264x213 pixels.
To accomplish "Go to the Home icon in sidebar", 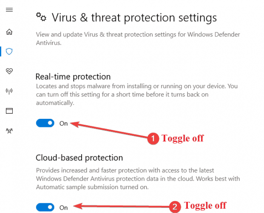I will coord(9,32).
